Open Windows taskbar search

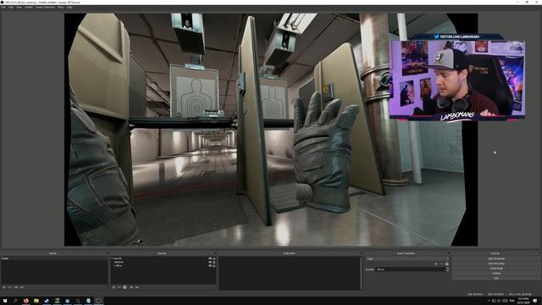[x=15, y=301]
